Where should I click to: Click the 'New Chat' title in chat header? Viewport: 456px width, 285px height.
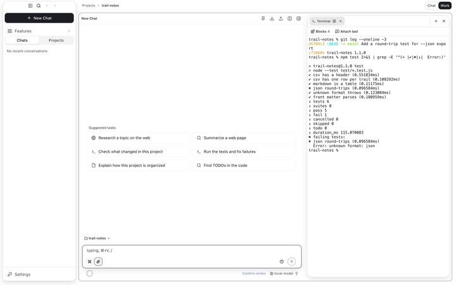click(89, 18)
